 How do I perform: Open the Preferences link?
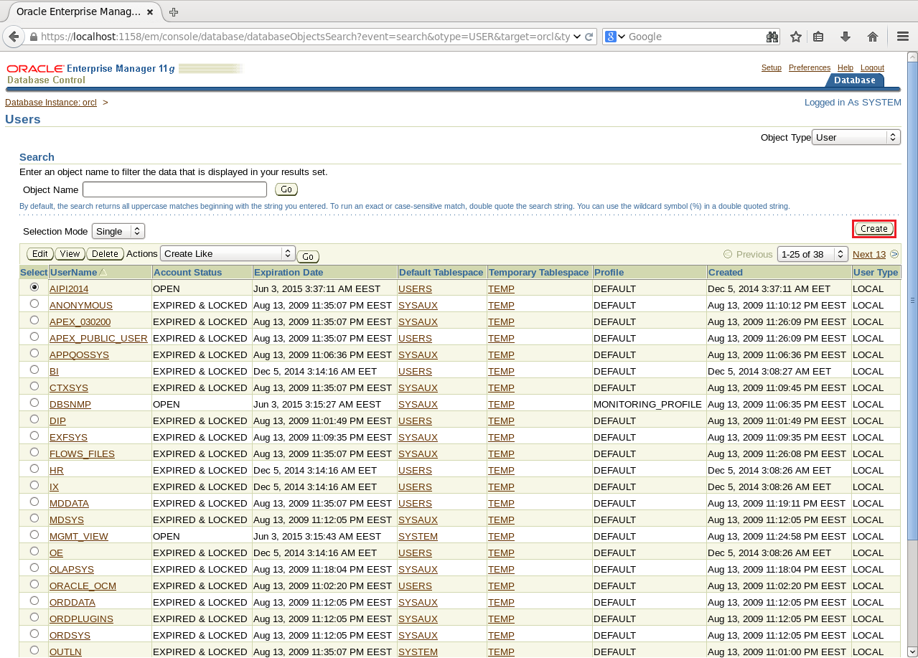click(810, 67)
